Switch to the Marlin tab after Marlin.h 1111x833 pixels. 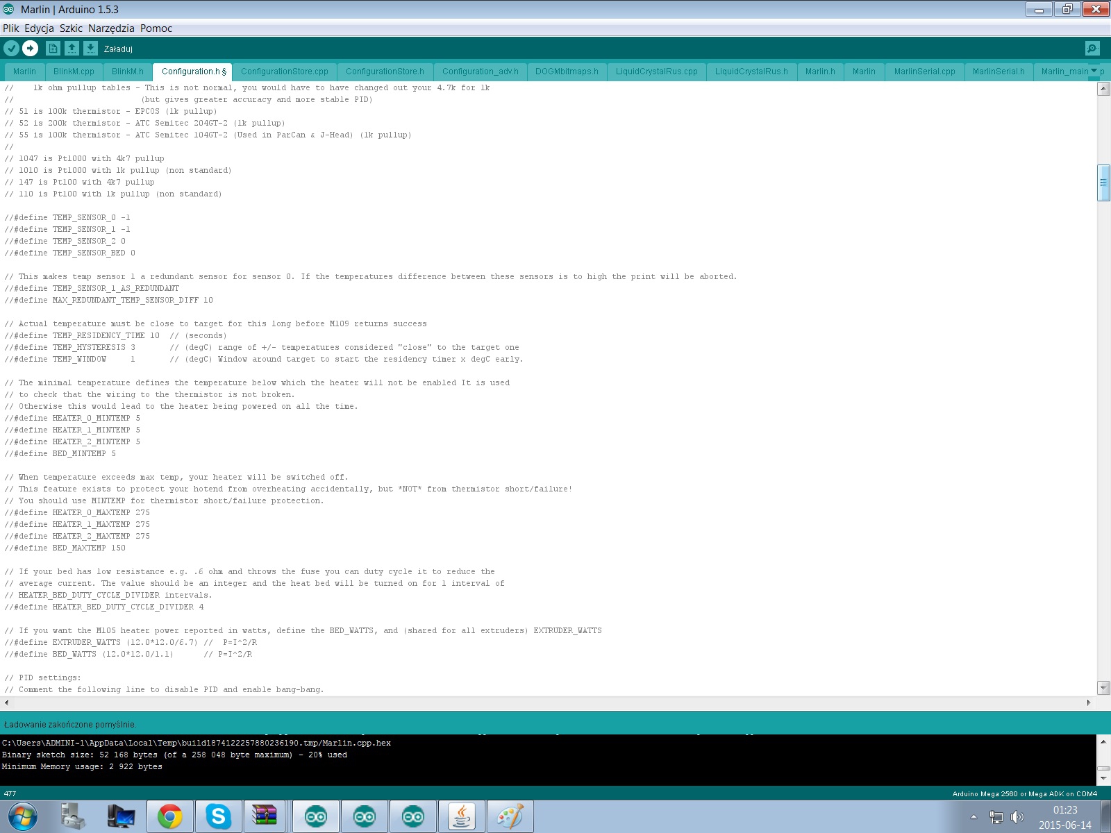pyautogui.click(x=864, y=71)
